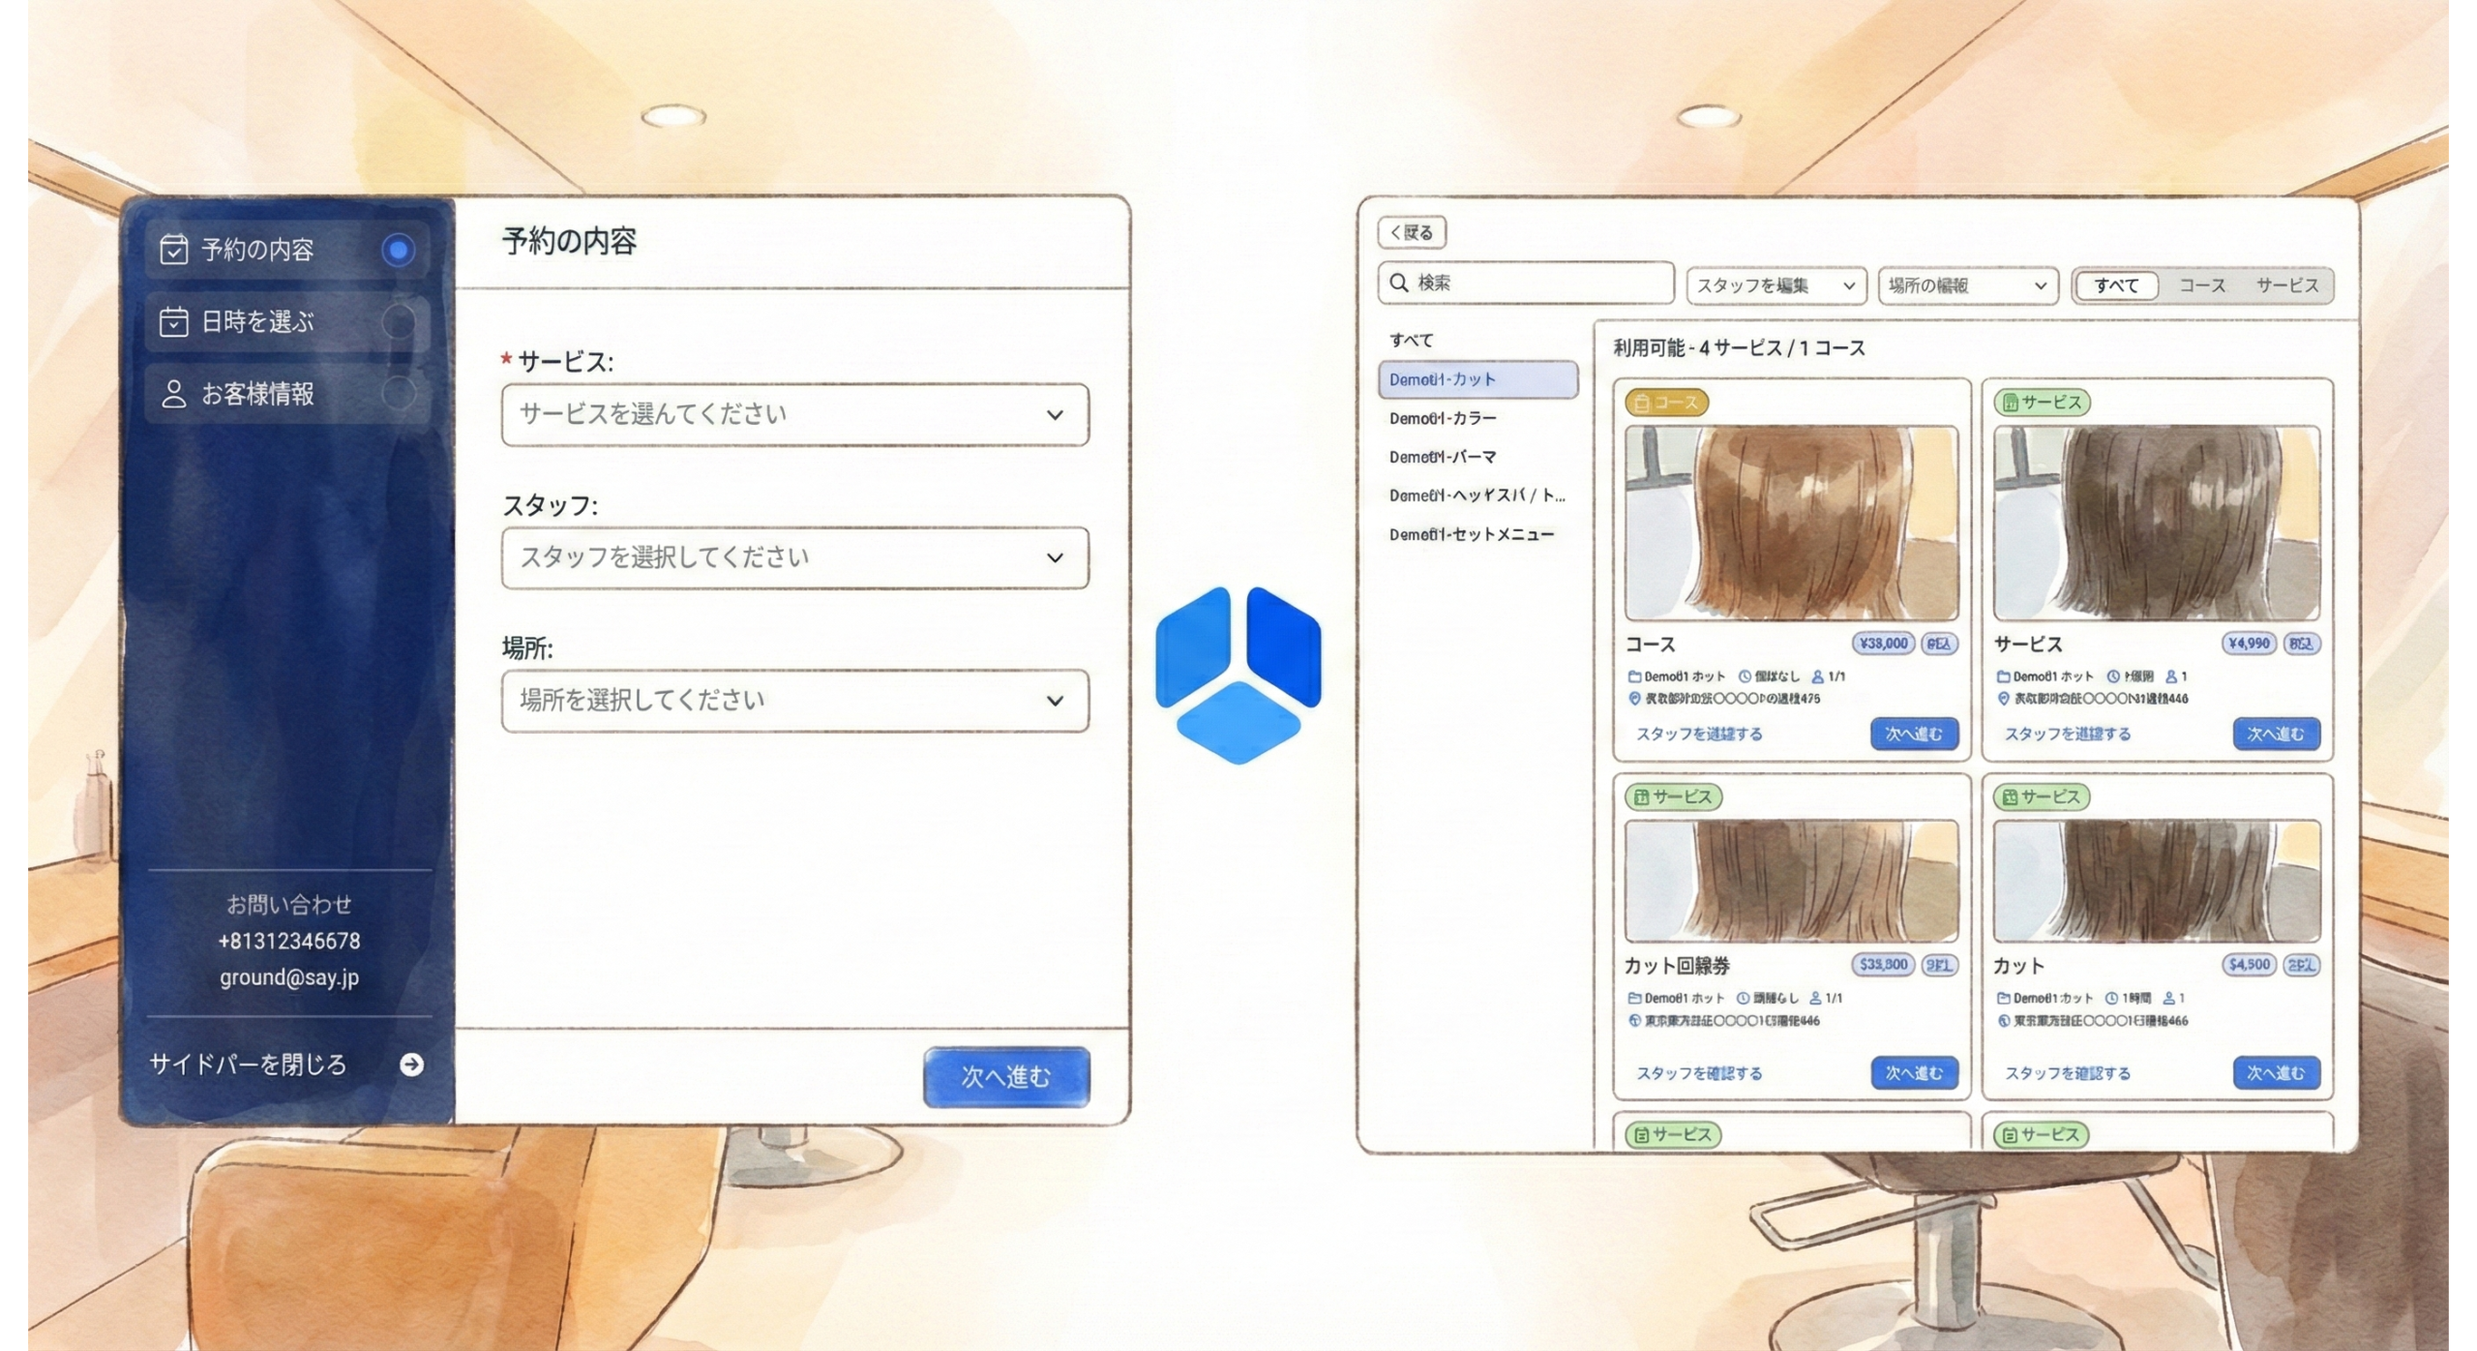2477x1351 pixels.
Task: Select the お客様情報 step radio indicator
Action: click(x=398, y=394)
